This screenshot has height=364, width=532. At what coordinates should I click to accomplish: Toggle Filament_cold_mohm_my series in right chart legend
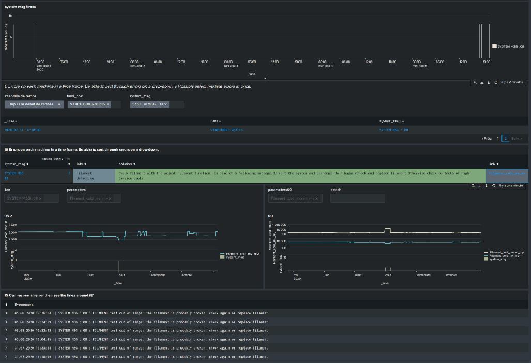click(x=507, y=252)
